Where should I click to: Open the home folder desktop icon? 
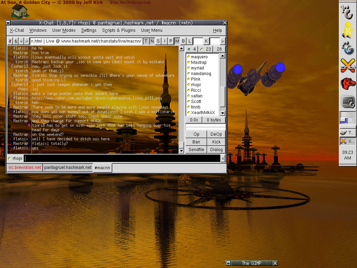click(x=20, y=11)
